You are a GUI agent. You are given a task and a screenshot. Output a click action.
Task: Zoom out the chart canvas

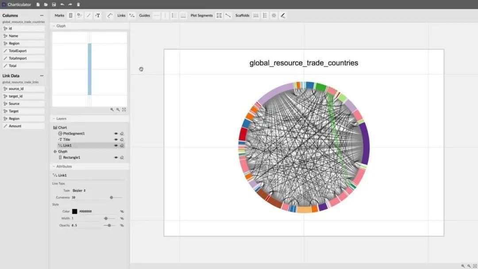(469, 266)
